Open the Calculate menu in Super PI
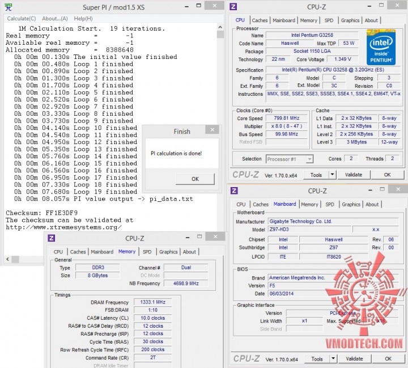Screen dimensions: 408x368 click(x=22, y=19)
